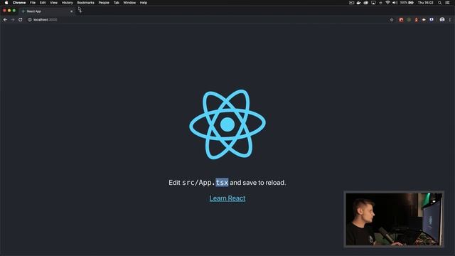Open the Chrome profile avatar
Screen dimensions: 455x256
442,19
